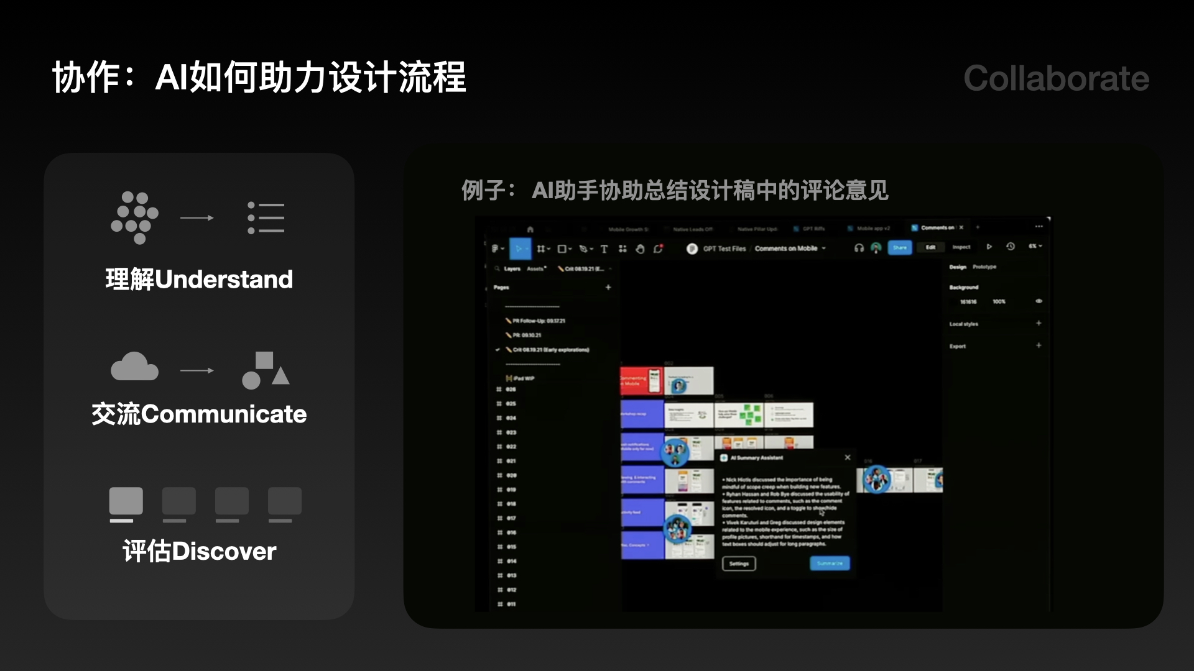Viewport: 1194px width, 671px height.
Task: Play the prototype presentation
Action: click(989, 247)
